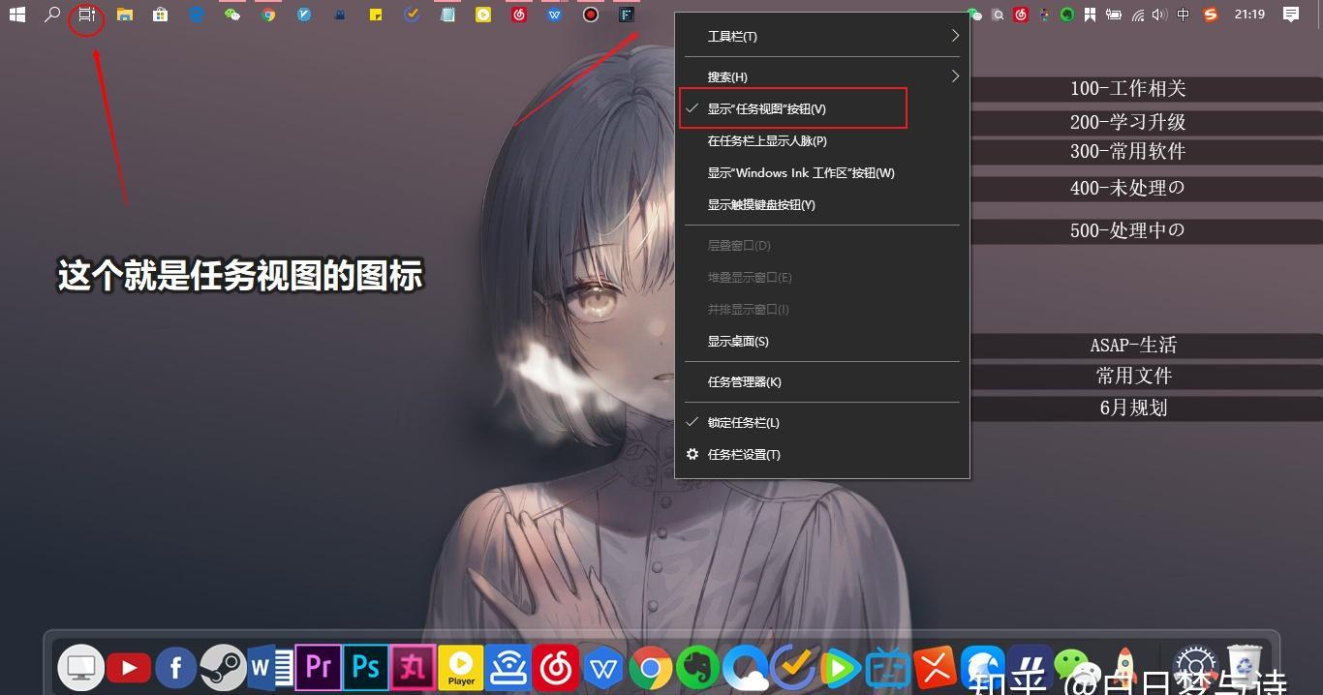Open the Notepad icon in the taskbar
The width and height of the screenshot is (1323, 695).
point(446,15)
